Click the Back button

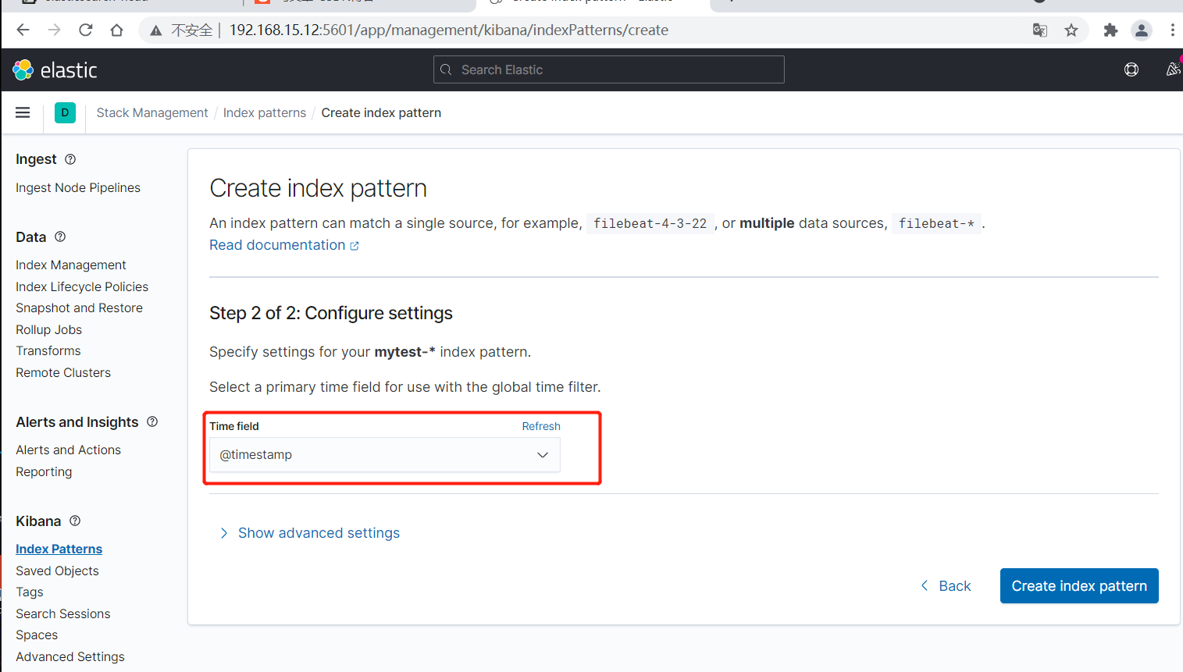[946, 586]
